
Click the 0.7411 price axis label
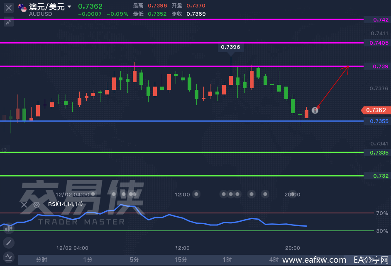tap(379, 33)
